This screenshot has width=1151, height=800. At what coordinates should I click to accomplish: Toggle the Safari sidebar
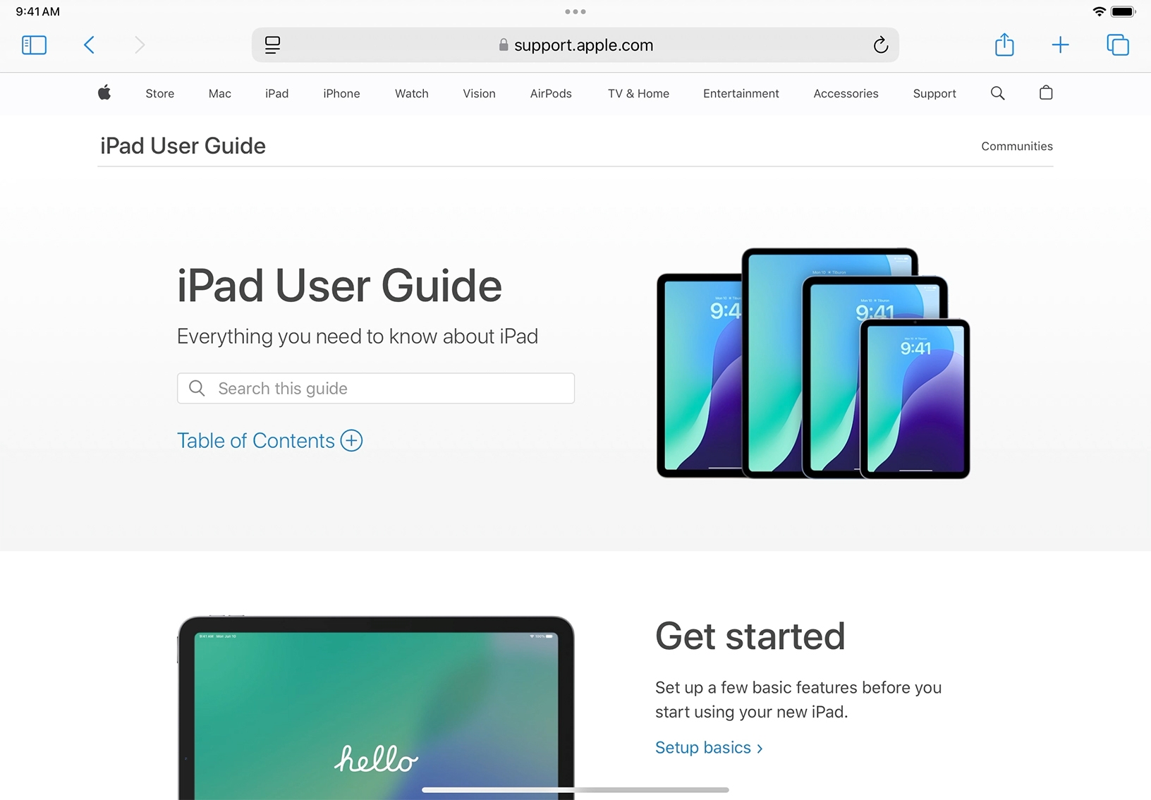[x=34, y=45]
